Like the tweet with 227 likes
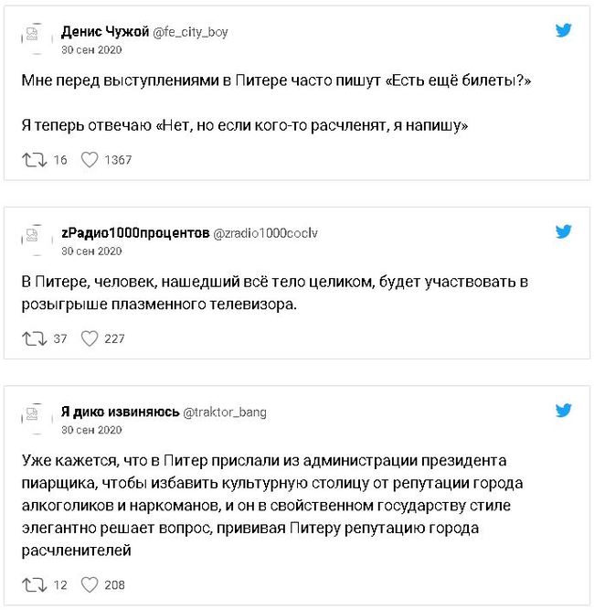This screenshot has height=610, width=594. click(90, 338)
